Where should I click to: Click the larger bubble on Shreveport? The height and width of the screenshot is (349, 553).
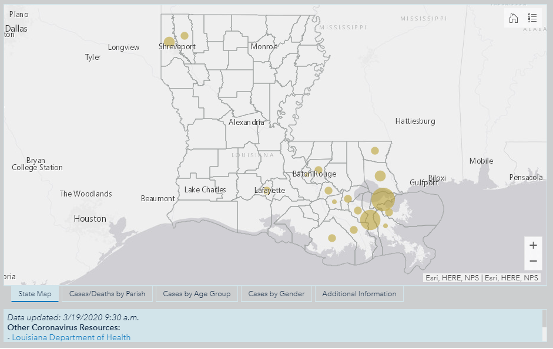[169, 42]
